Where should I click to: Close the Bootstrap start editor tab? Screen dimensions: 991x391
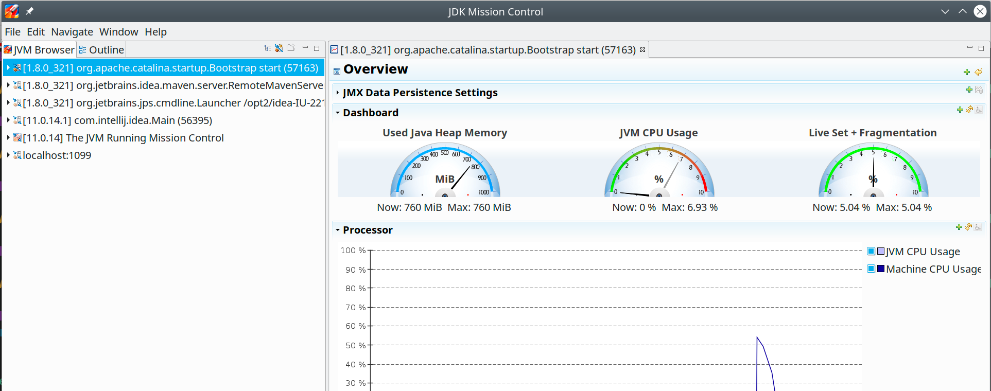pyautogui.click(x=642, y=50)
